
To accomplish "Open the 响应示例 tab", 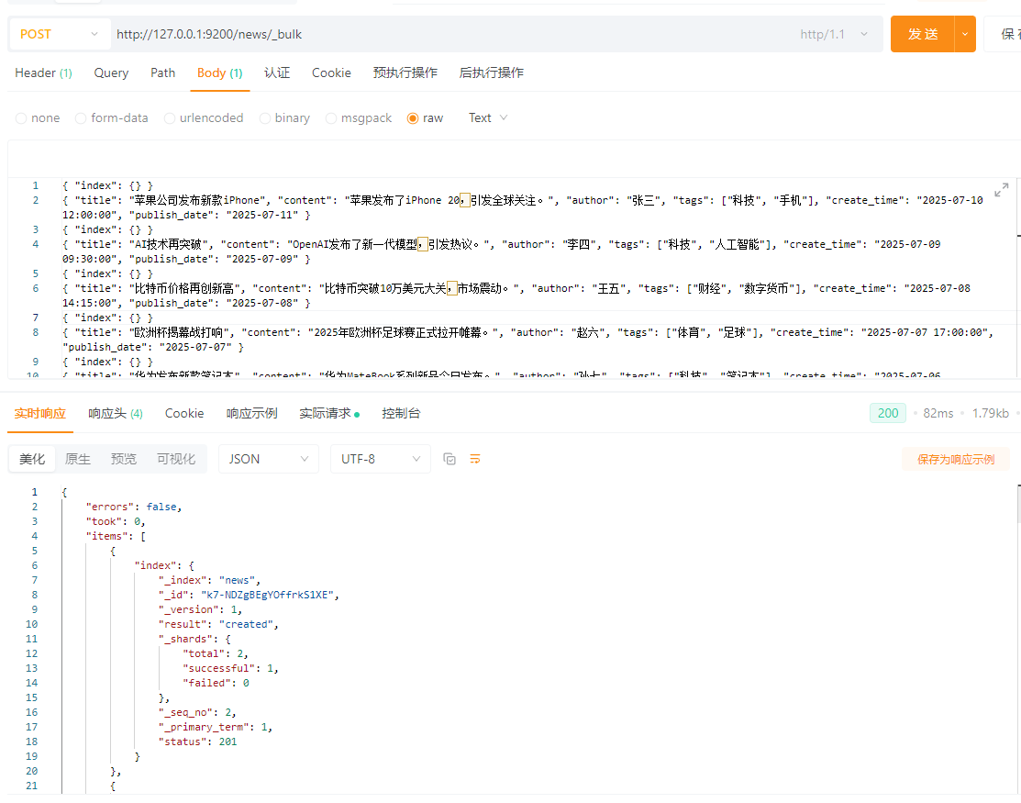I will click(252, 414).
